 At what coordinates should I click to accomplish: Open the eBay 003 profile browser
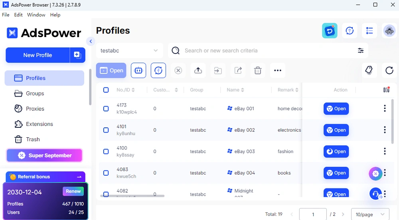[336, 151]
